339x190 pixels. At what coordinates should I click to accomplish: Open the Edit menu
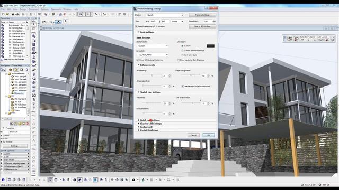8,9
